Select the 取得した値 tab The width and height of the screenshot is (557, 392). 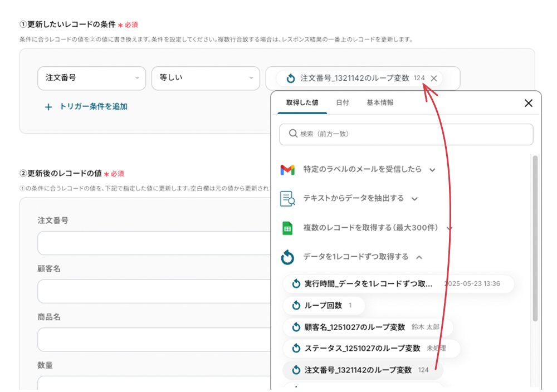tap(302, 103)
